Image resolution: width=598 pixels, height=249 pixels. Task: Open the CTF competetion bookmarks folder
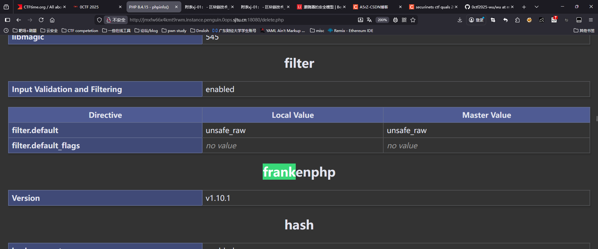tap(80, 30)
